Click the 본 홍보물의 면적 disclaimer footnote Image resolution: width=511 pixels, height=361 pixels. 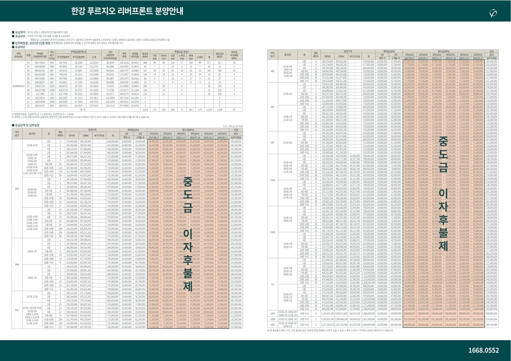tap(330, 330)
